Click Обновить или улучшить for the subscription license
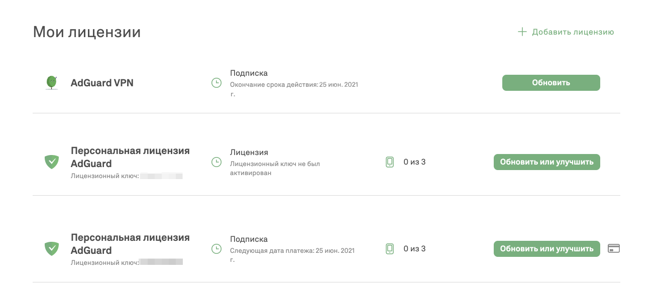The image size is (661, 300). (x=547, y=248)
